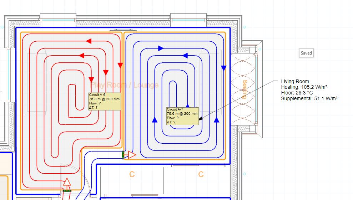This screenshot has width=353, height=200.
Task: Click the Supplemental: 51.1 W/m² annotation line
Action: click(309, 98)
